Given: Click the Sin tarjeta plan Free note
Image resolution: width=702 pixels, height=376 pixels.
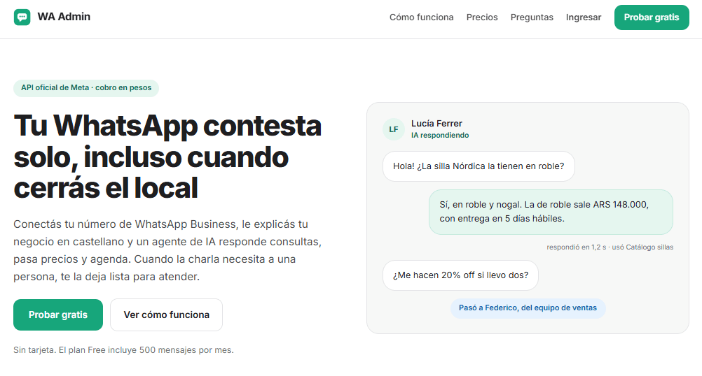Looking at the screenshot, I should point(123,350).
